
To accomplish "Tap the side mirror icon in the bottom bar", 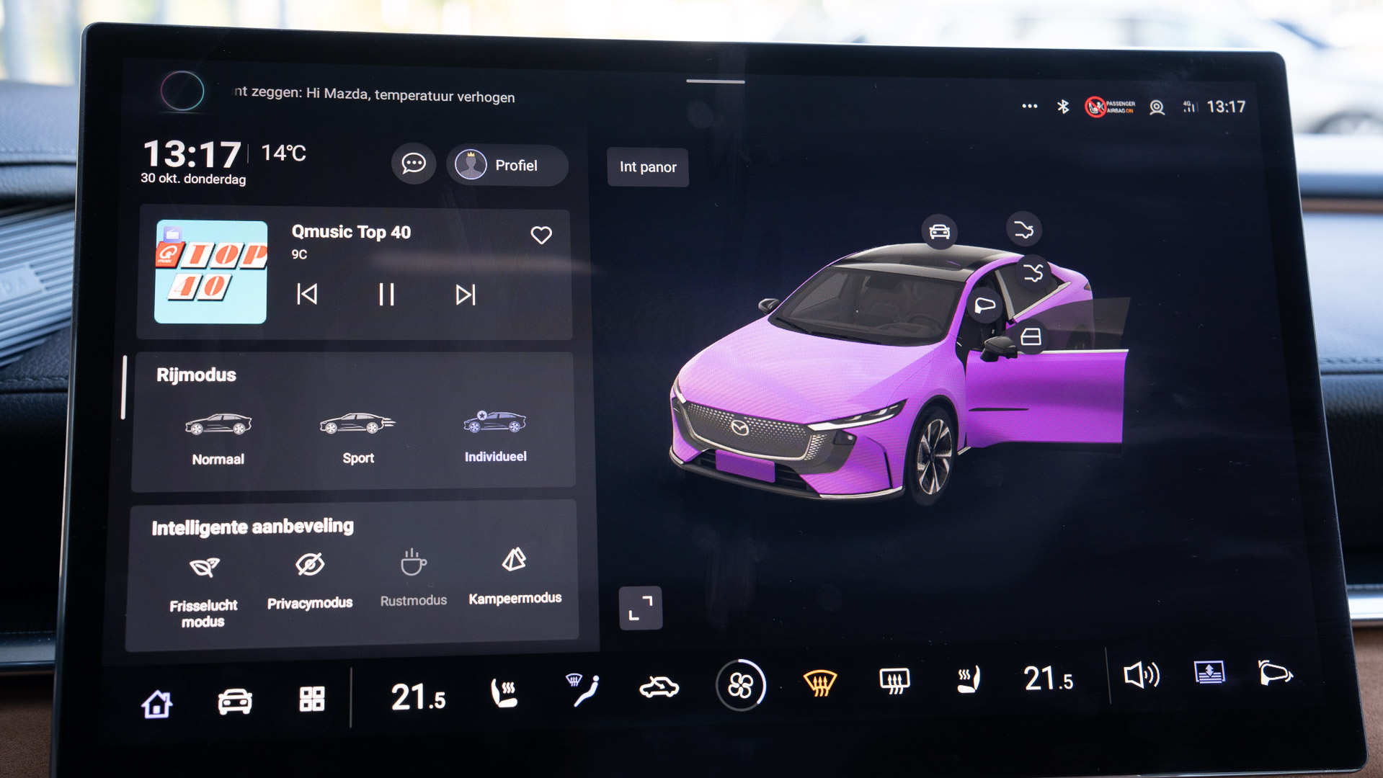I will [1274, 674].
